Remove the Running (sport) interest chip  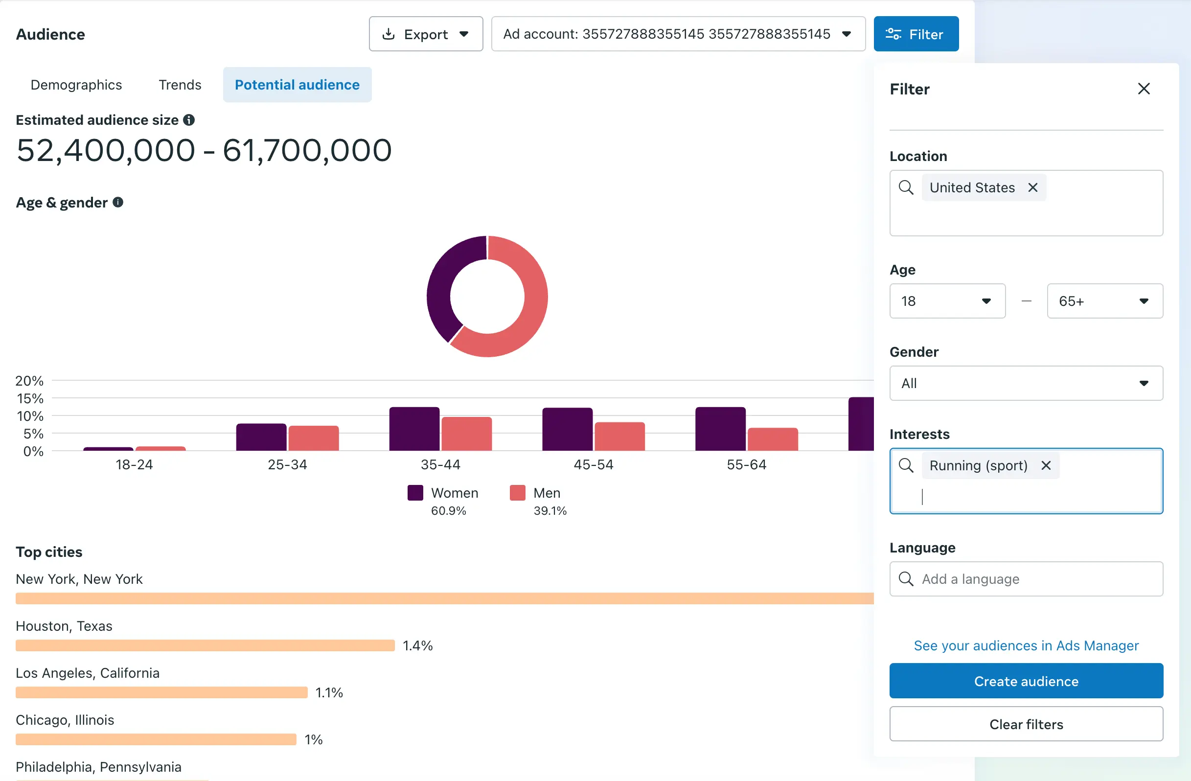(1046, 465)
